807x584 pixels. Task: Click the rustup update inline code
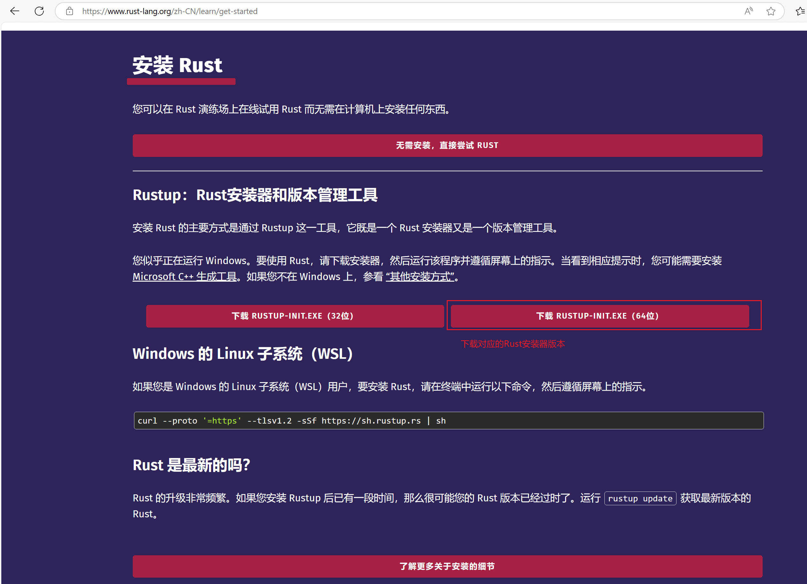[640, 498]
